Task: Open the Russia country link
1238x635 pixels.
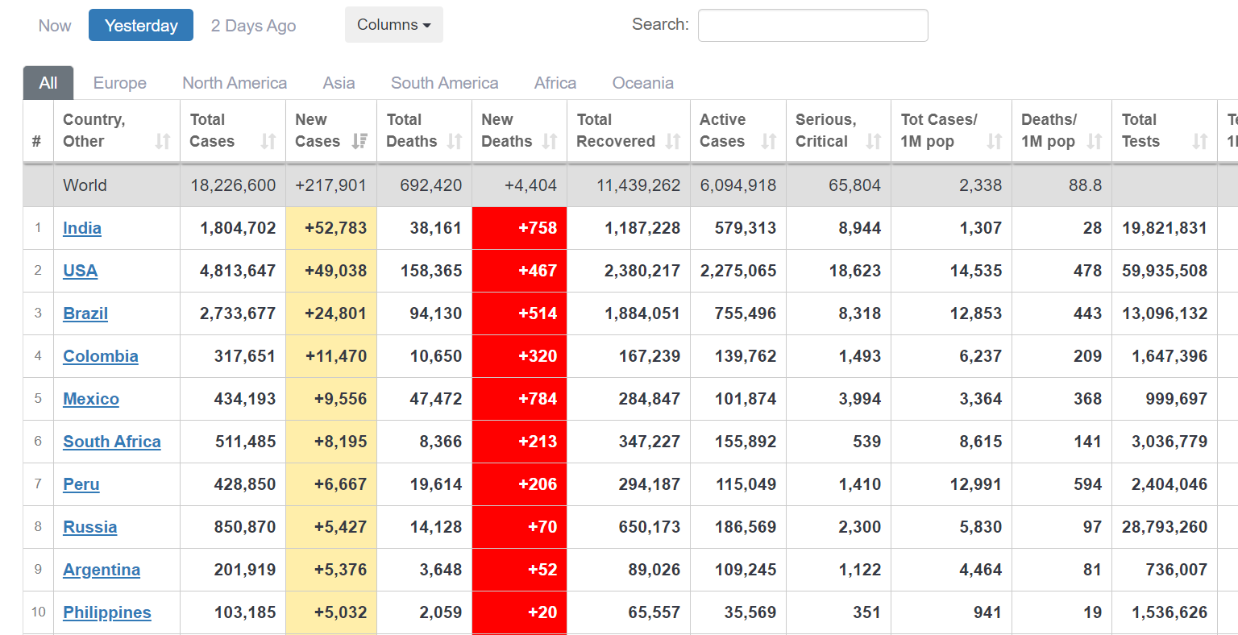Action: point(90,527)
